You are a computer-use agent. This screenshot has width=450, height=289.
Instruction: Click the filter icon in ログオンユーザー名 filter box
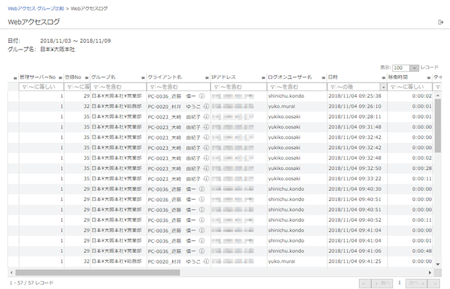click(x=271, y=87)
